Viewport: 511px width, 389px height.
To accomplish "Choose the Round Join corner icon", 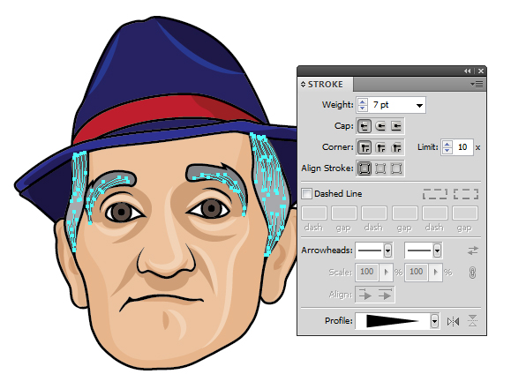I will click(380, 147).
